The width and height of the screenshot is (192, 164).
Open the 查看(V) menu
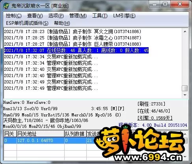click(35, 16)
